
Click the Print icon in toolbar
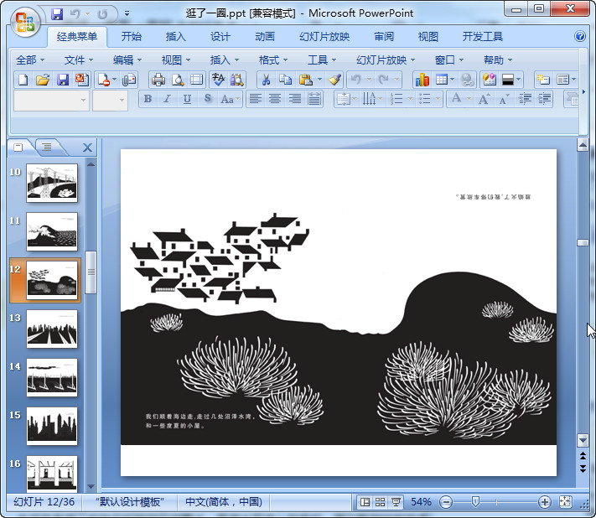coord(158,80)
